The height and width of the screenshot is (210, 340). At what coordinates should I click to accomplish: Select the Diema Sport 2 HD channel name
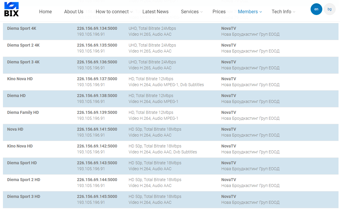tap(24, 180)
